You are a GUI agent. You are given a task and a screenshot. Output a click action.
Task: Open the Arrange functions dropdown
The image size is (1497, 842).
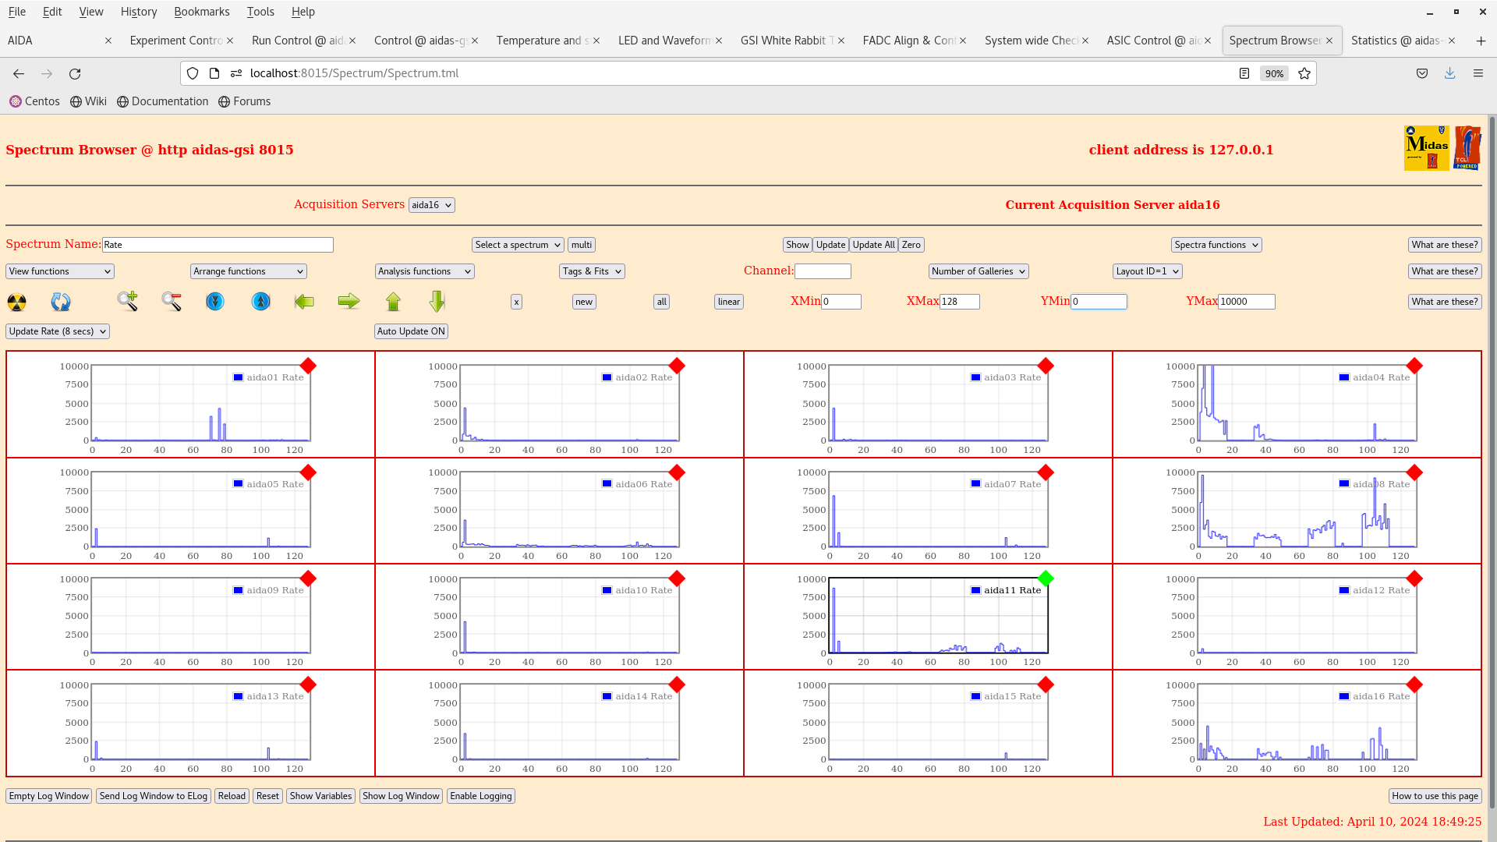point(249,271)
